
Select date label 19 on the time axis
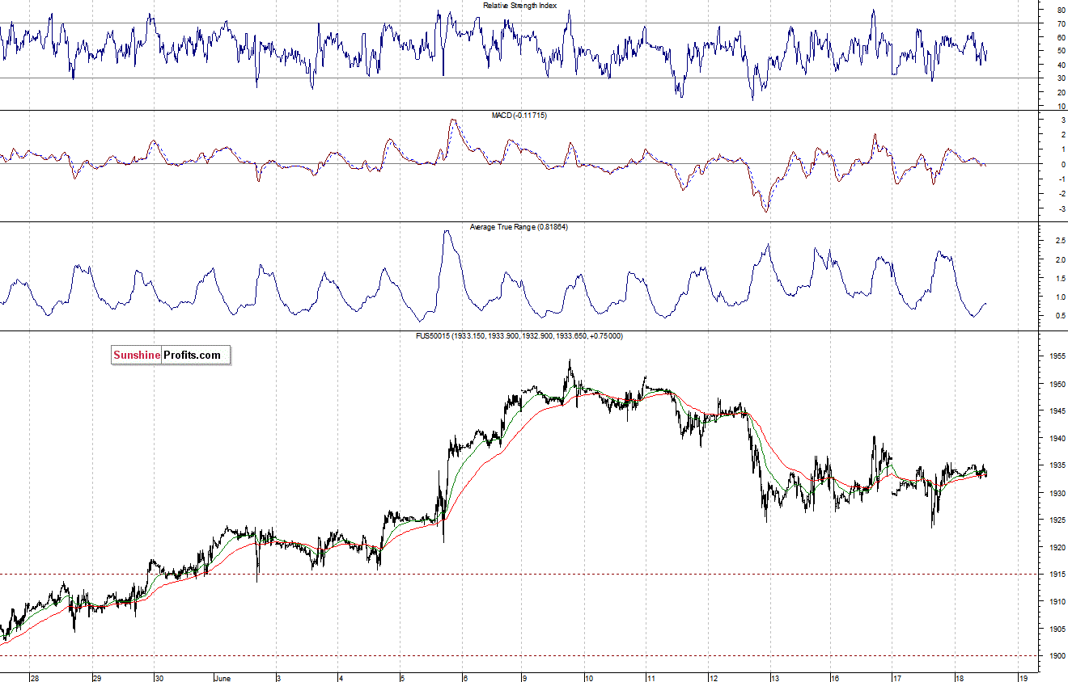1023,677
